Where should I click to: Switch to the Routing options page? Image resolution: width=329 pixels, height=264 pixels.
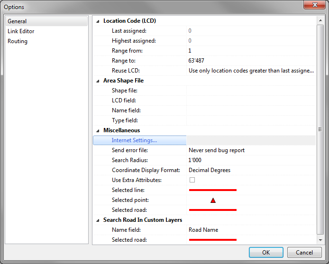tap(18, 41)
